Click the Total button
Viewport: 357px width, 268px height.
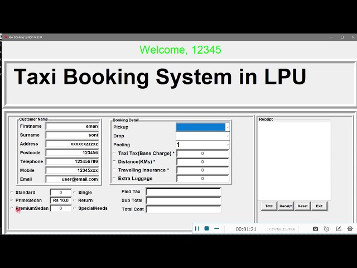pyautogui.click(x=269, y=206)
